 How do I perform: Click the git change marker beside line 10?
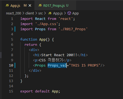pos(15,65)
